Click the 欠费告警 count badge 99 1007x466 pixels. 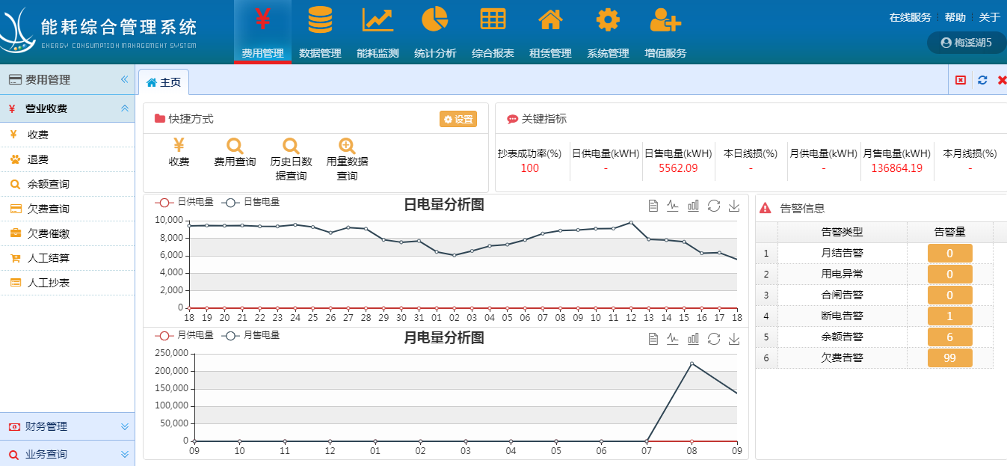click(x=949, y=358)
